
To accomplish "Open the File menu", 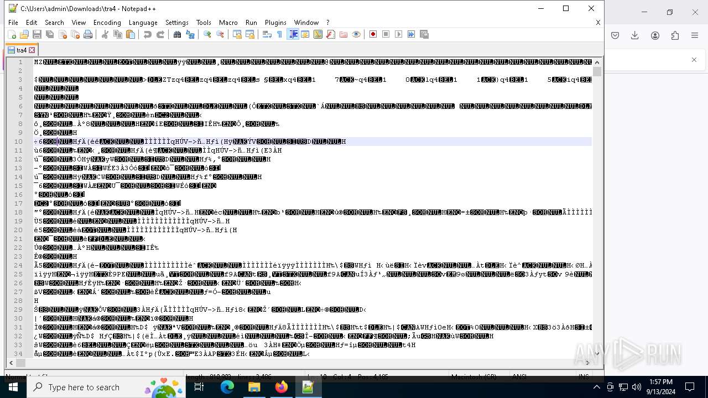I will click(13, 23).
